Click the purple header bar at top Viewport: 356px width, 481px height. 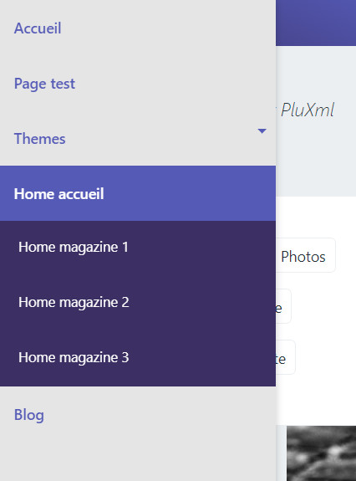click(316, 23)
